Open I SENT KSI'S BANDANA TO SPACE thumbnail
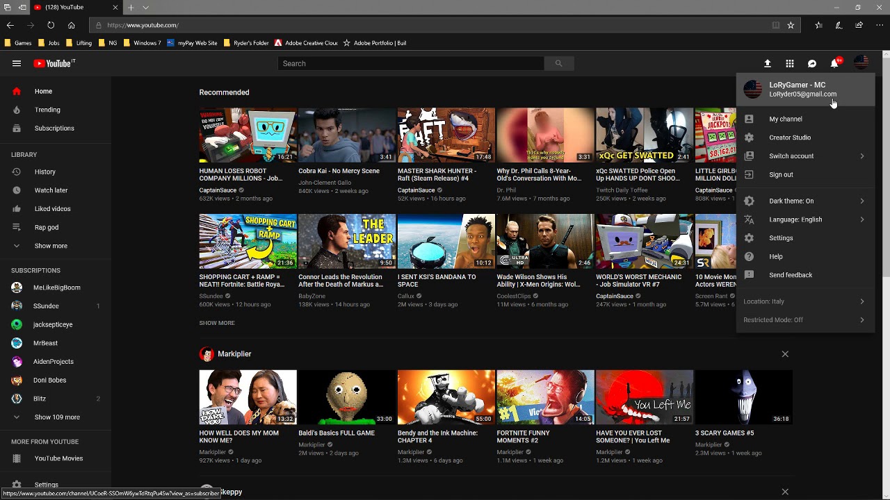Viewport: 890px width, 500px height. click(x=446, y=241)
